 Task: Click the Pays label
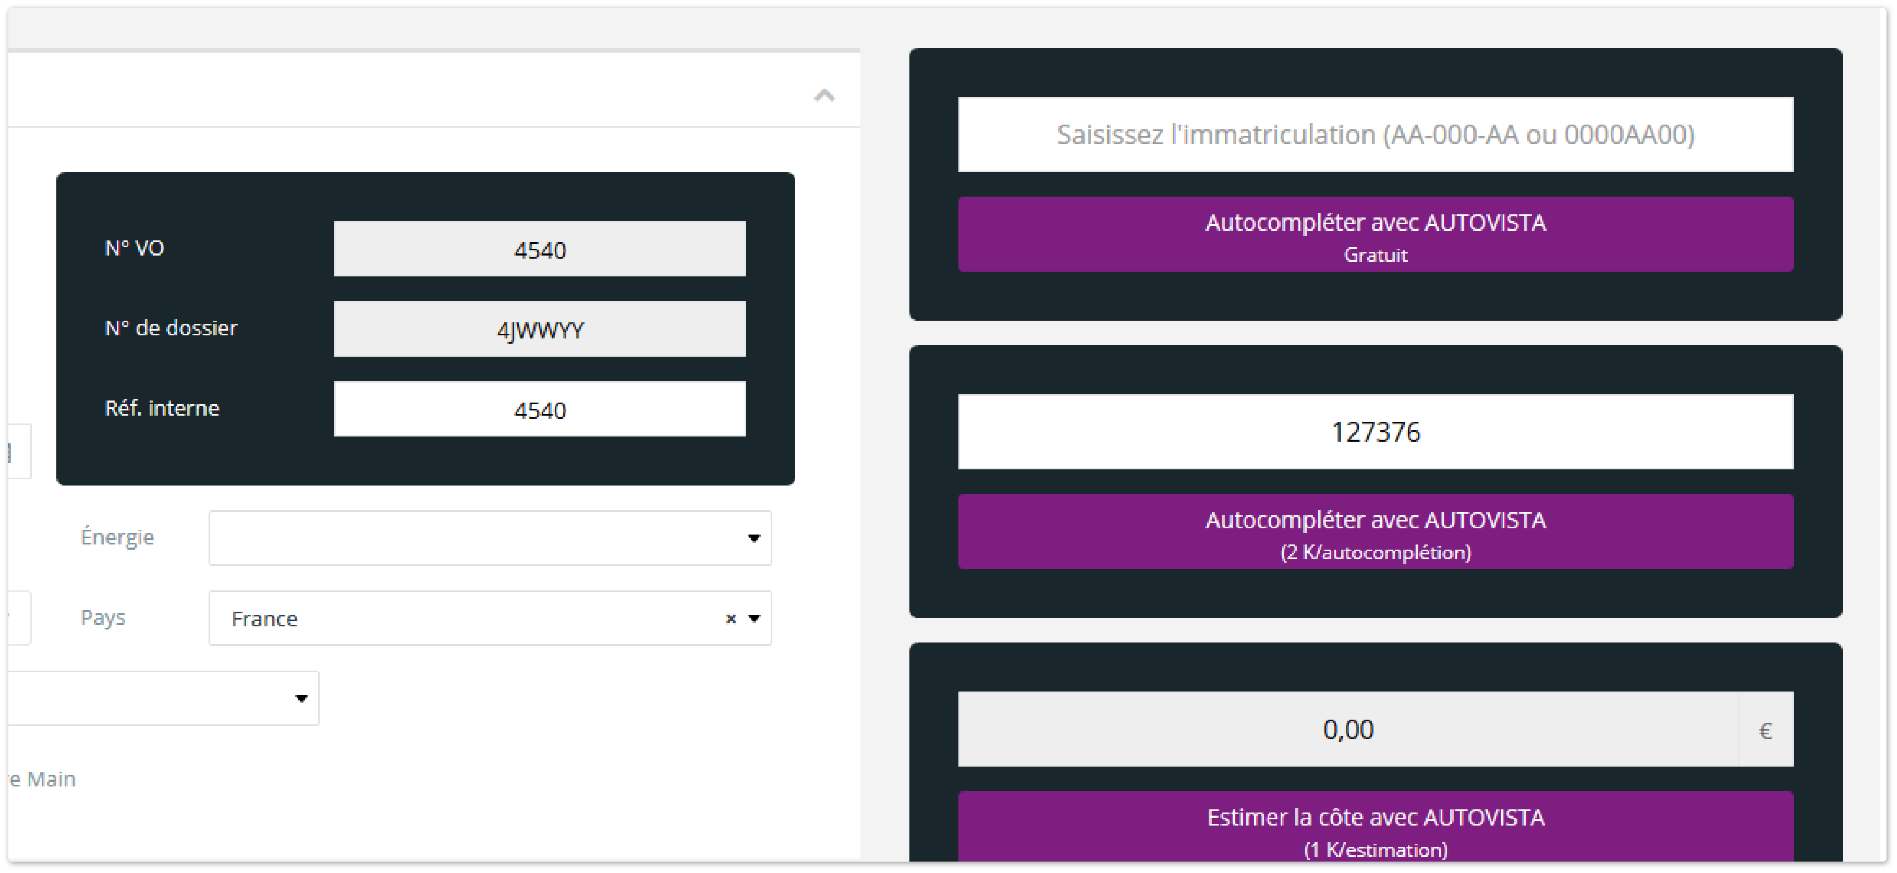[x=103, y=617]
